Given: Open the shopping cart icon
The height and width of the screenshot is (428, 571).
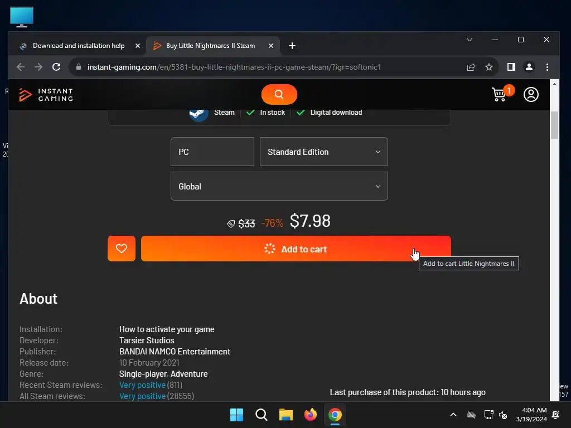Looking at the screenshot, I should point(499,94).
